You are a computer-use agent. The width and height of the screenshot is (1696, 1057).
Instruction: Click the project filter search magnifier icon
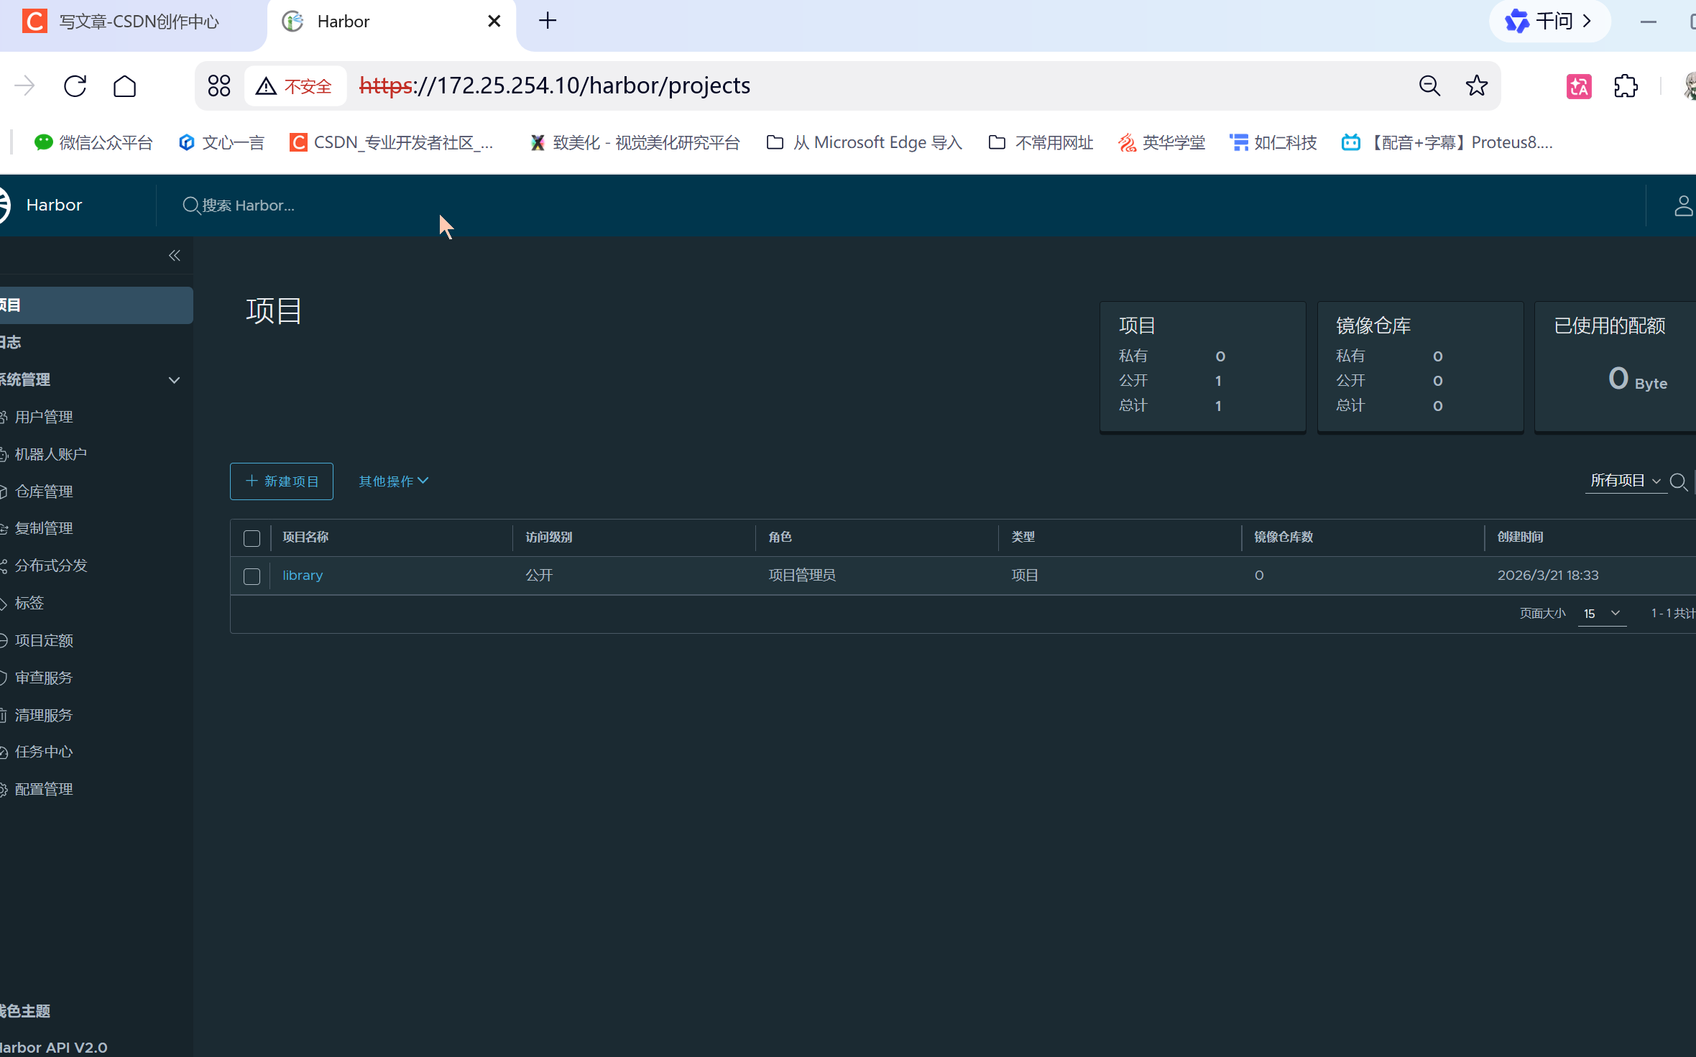[x=1678, y=481]
